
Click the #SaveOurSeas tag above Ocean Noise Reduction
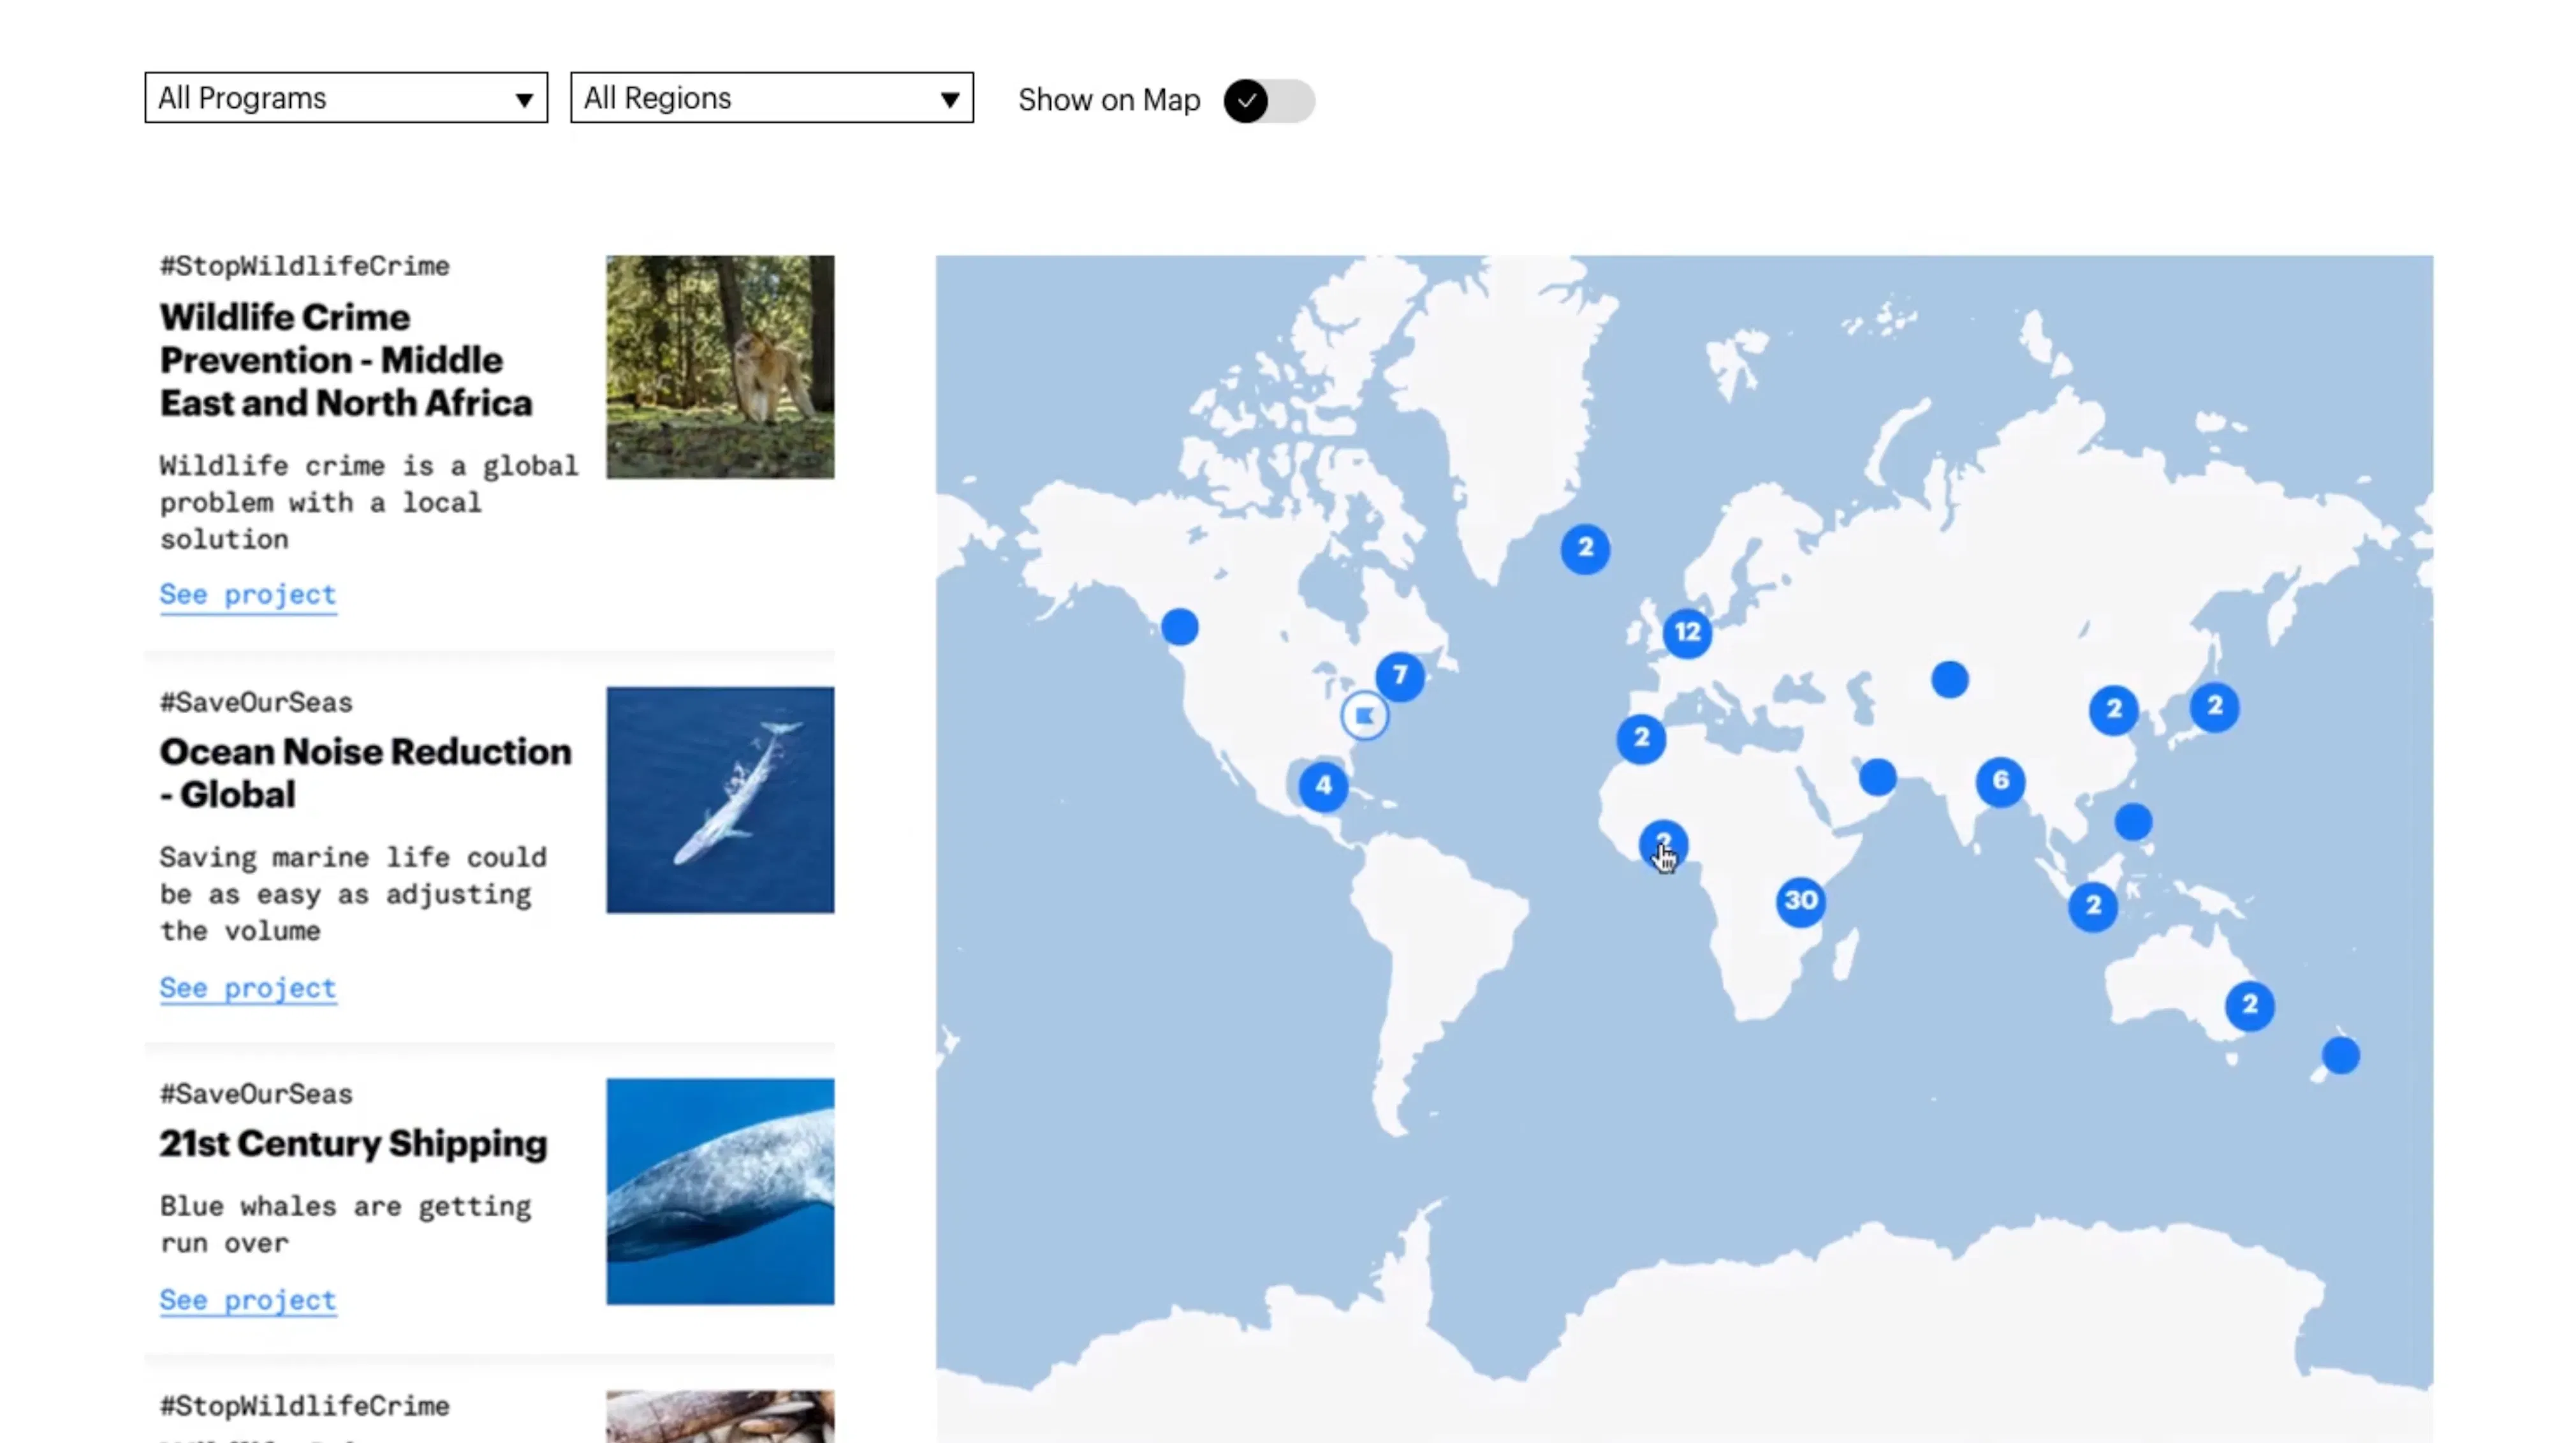(x=256, y=702)
